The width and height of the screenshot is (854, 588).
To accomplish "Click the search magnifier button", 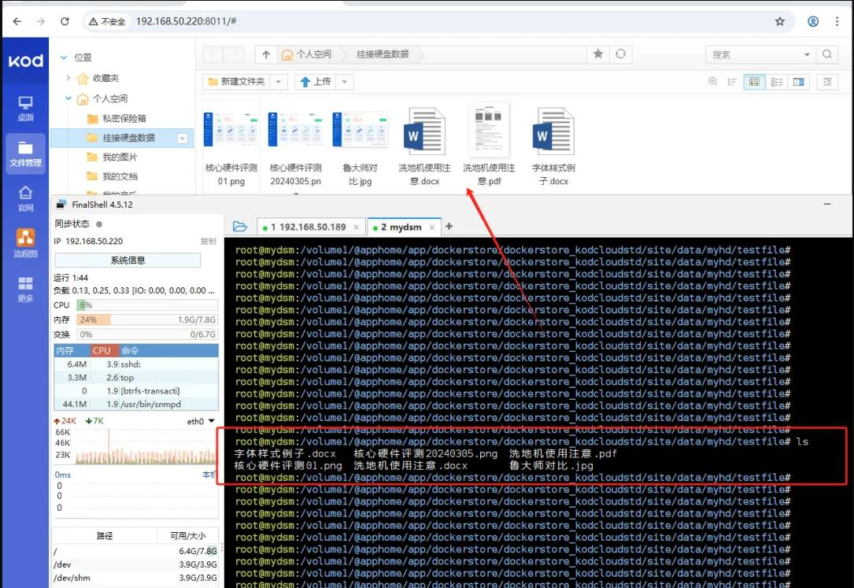I will 827,54.
